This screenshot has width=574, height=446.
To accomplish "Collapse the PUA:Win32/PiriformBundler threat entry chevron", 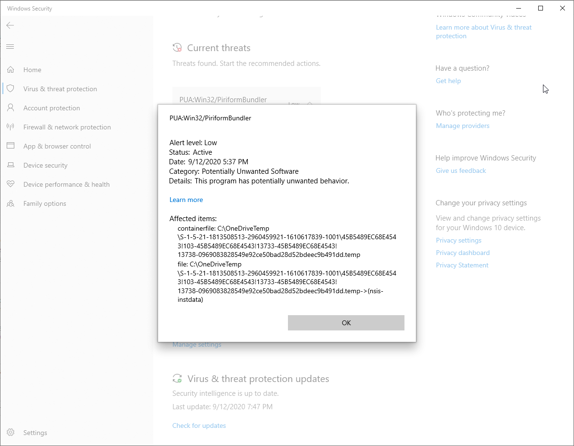I will 309,103.
